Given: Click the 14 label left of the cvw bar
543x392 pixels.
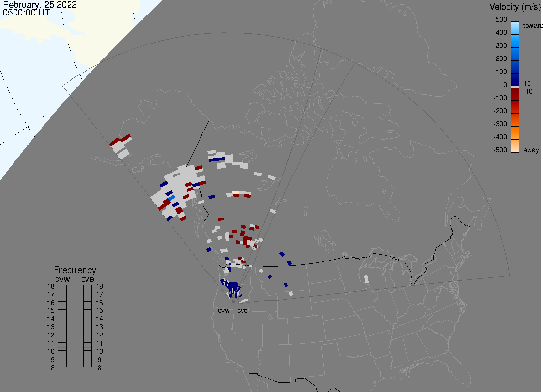Looking at the screenshot, I should (x=51, y=319).
